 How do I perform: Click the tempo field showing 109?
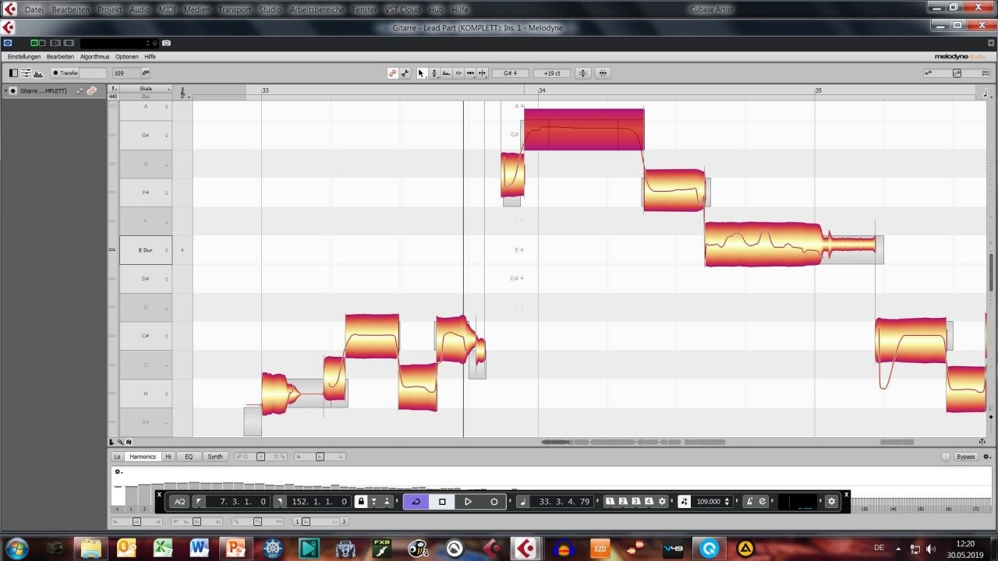126,73
